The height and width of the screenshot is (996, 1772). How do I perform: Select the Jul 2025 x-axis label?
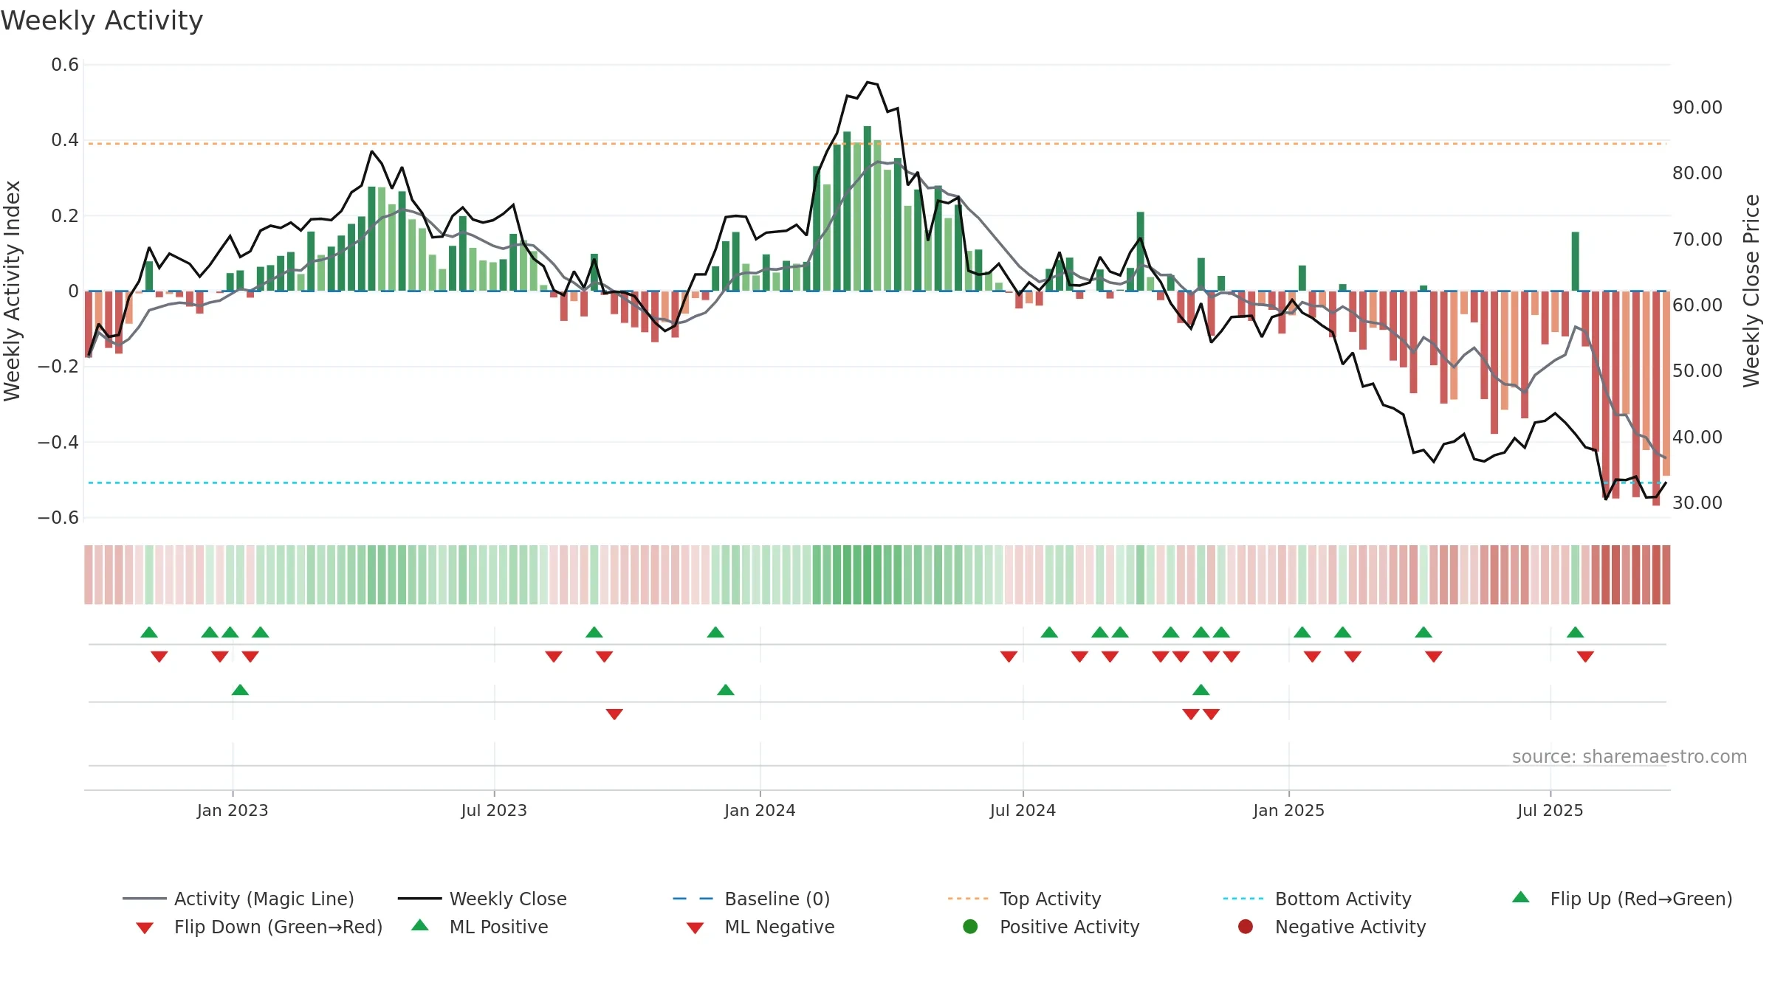1550,810
